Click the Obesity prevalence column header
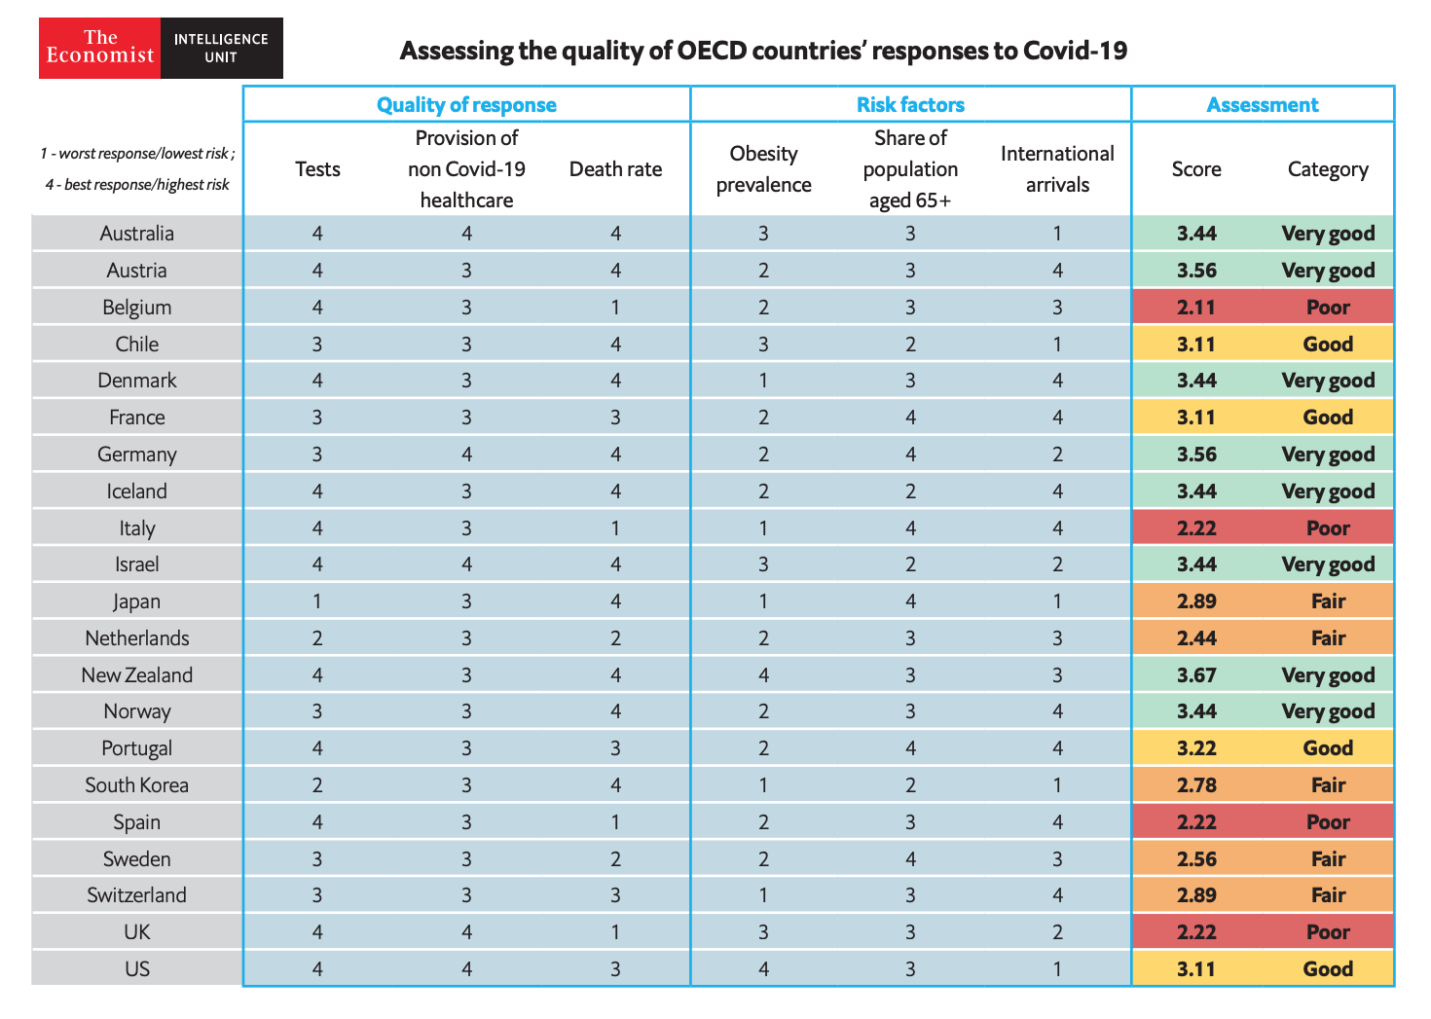Viewport: 1431px width, 1019px height. (763, 169)
